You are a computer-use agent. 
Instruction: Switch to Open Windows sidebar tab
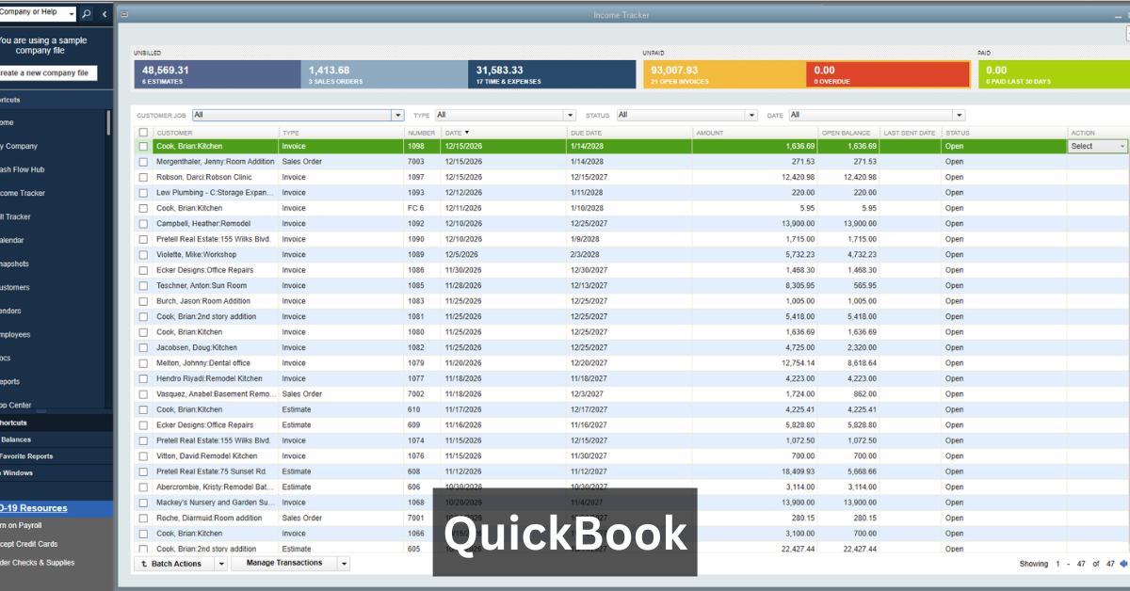click(56, 472)
